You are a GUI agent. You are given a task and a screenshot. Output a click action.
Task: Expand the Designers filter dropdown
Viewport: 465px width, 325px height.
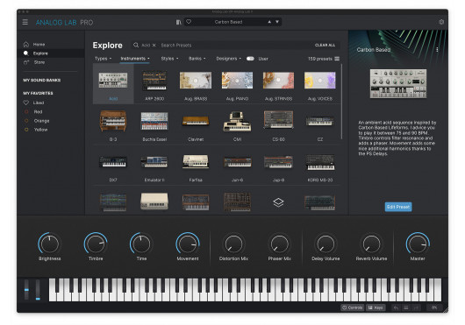[229, 59]
